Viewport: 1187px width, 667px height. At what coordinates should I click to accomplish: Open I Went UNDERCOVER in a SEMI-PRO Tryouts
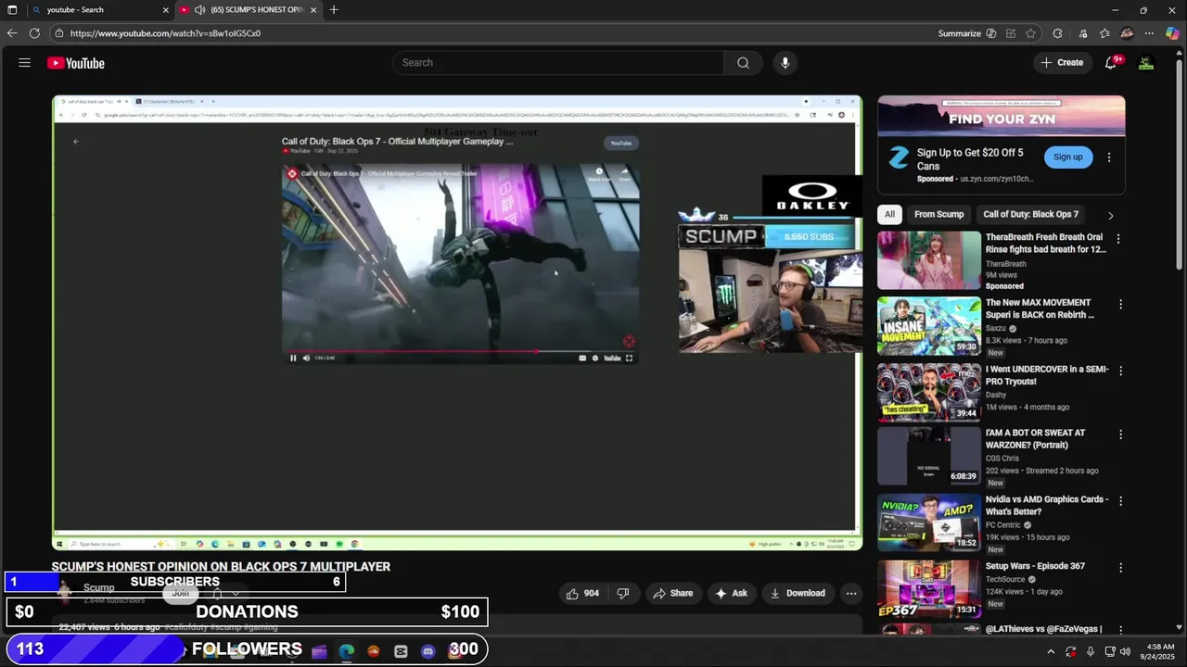tap(1046, 374)
